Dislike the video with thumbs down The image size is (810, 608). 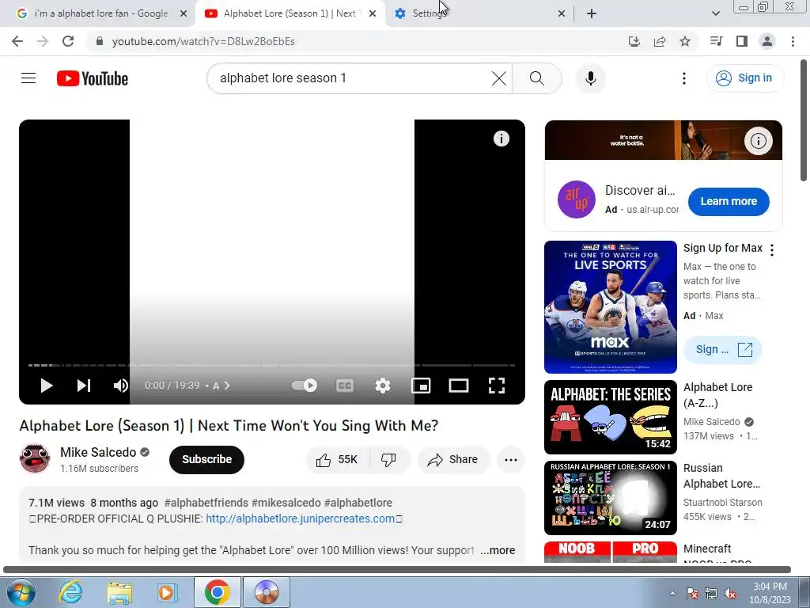389,459
